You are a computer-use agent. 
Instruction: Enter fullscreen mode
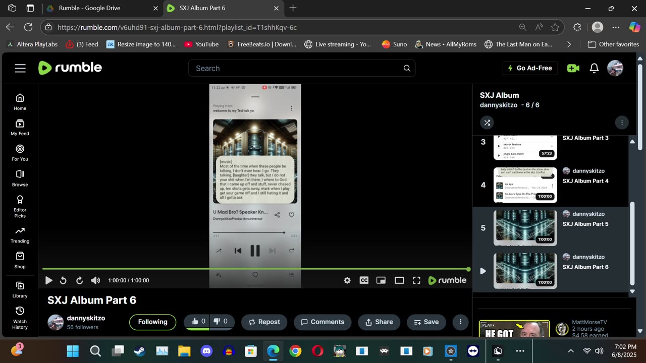pos(416,280)
